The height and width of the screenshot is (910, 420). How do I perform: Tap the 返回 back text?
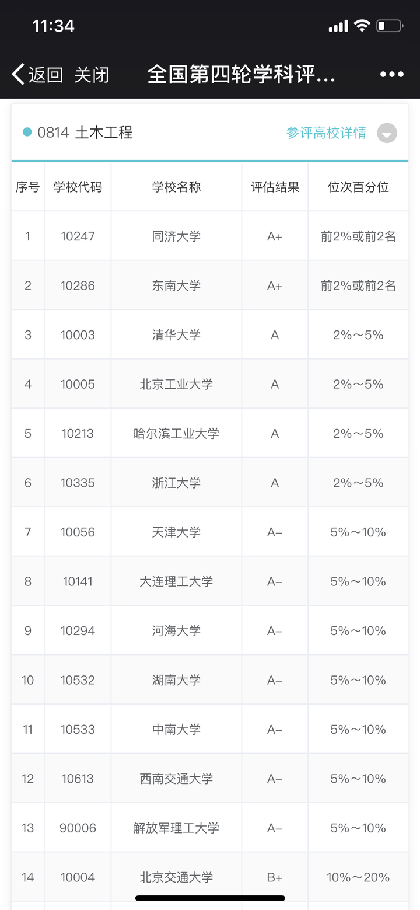click(45, 75)
